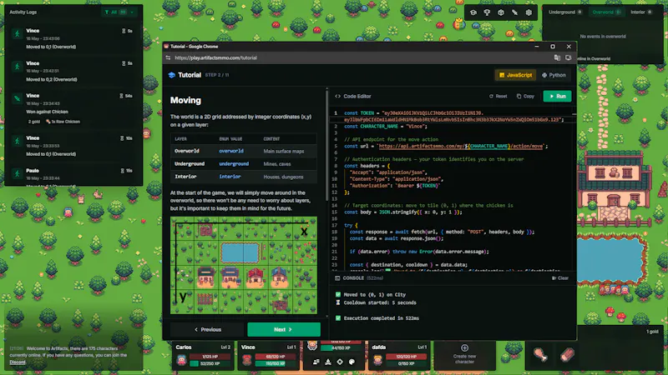Image resolution: width=668 pixels, height=375 pixels.
Task: Click the raw chicken item in inventory bar
Action: tap(540, 355)
